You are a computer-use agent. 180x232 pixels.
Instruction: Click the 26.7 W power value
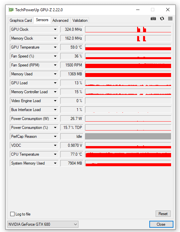72,119
